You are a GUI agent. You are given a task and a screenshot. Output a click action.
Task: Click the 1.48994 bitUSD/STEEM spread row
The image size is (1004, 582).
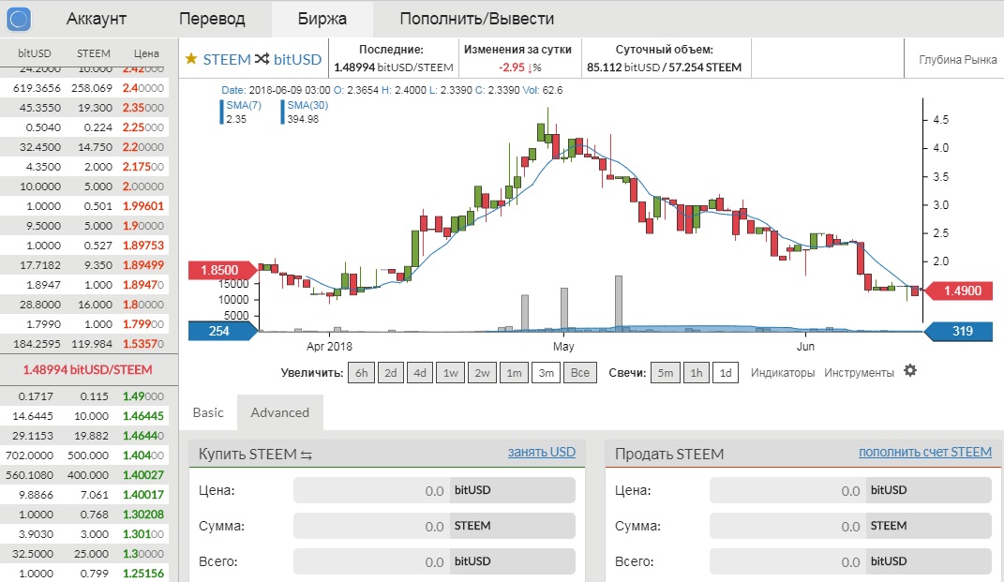click(88, 369)
